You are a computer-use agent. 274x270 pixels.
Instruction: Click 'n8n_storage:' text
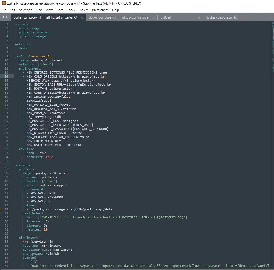(30, 28)
